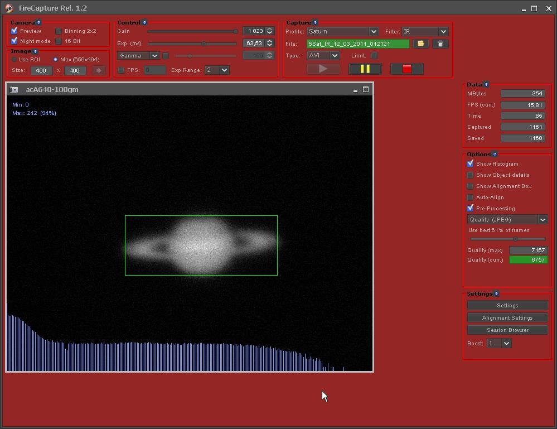Enable Binning 2x2
The height and width of the screenshot is (429, 557).
click(x=59, y=31)
